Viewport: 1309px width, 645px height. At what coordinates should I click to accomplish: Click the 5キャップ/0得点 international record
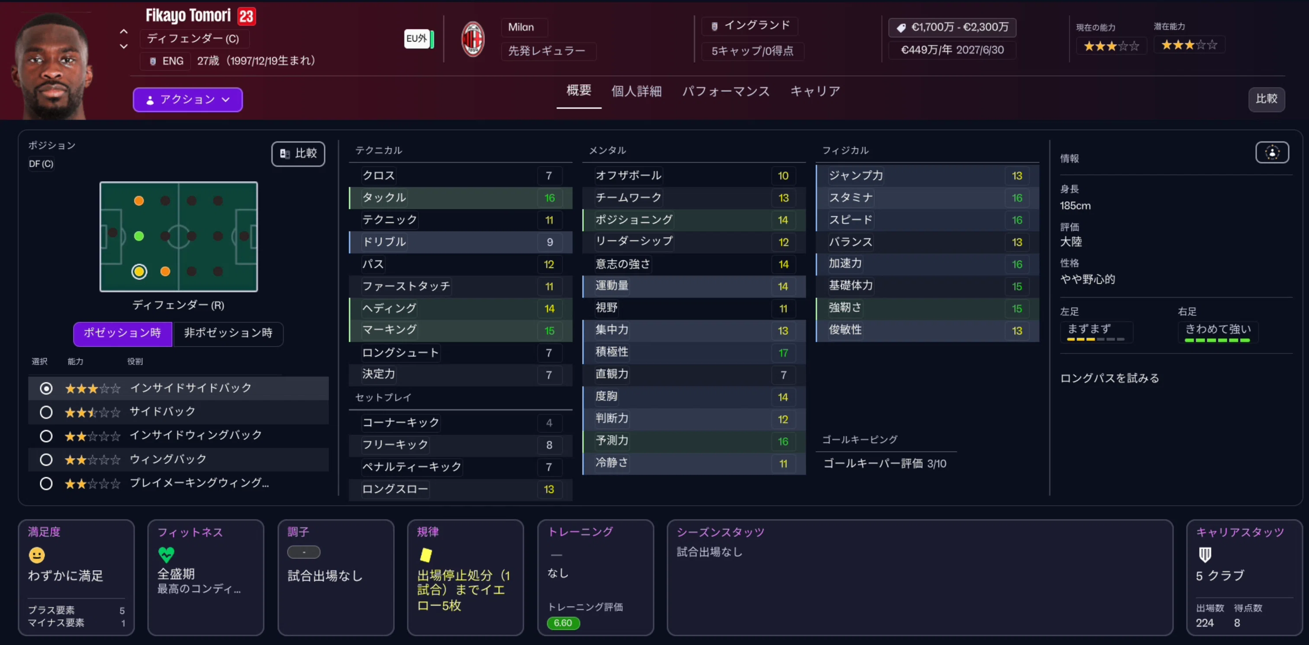tap(752, 51)
